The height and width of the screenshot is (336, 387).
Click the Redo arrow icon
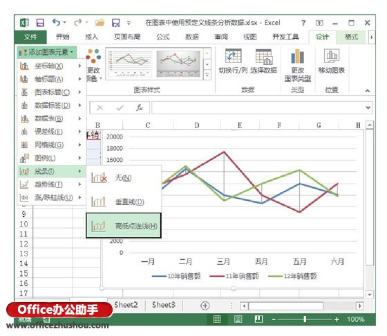coord(78,22)
